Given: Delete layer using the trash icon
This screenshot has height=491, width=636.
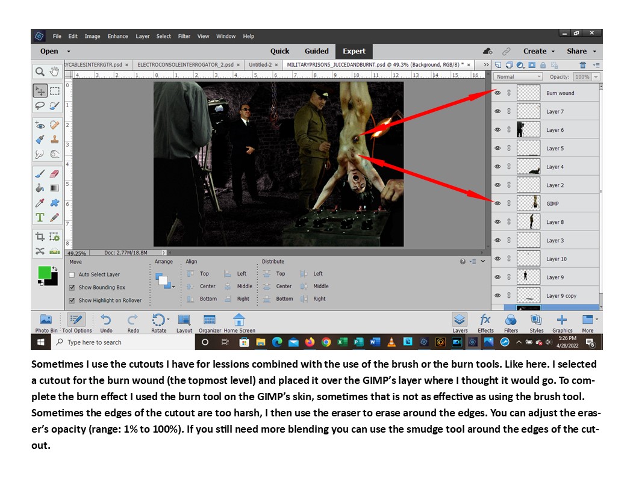Looking at the screenshot, I should (582, 65).
